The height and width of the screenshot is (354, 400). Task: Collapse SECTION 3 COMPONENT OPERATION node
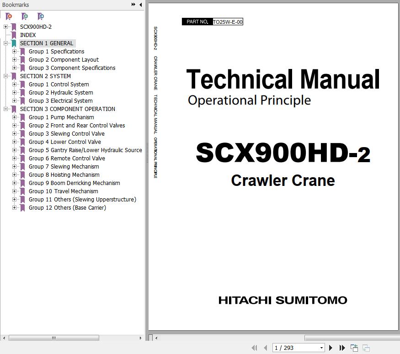pos(5,109)
